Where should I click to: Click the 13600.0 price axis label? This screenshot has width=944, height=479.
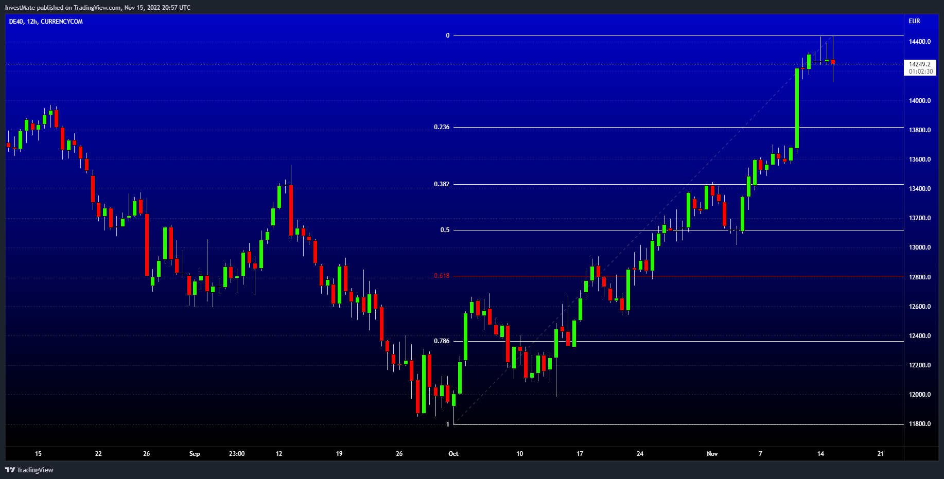click(920, 159)
